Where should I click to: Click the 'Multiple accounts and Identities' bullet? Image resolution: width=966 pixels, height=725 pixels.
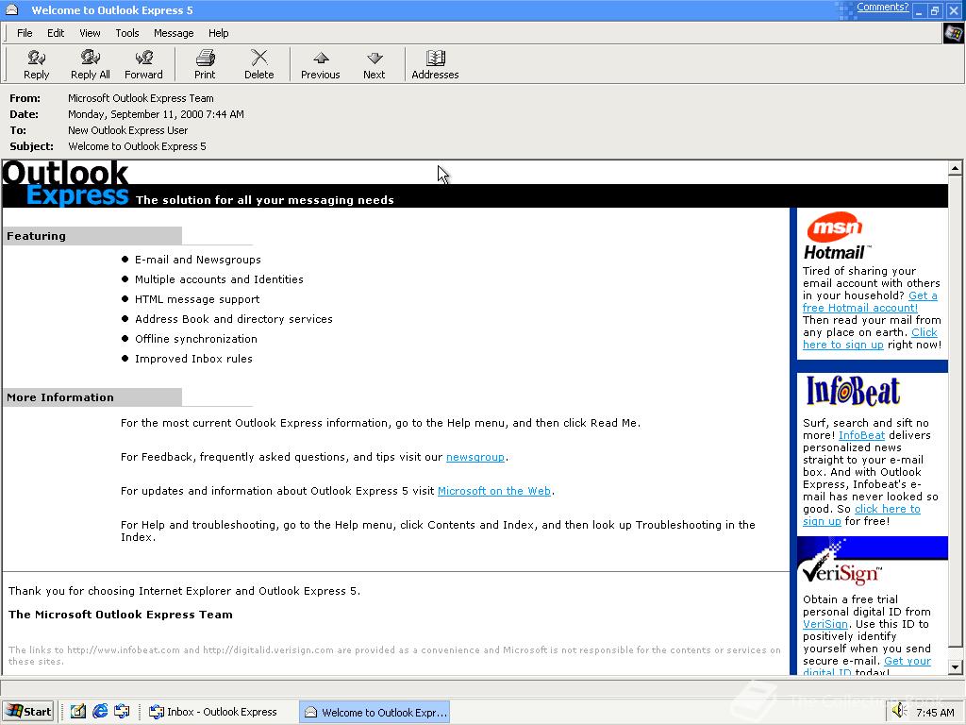219,279
